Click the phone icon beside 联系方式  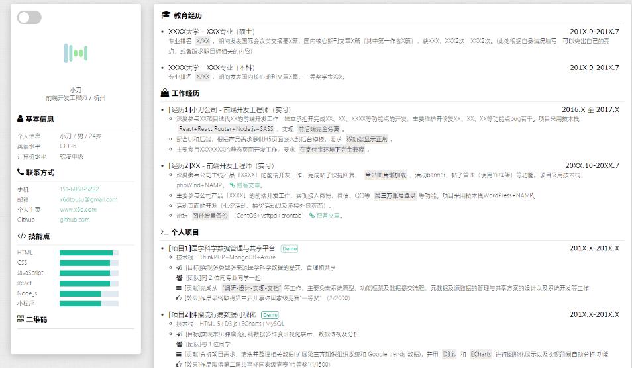coord(20,172)
